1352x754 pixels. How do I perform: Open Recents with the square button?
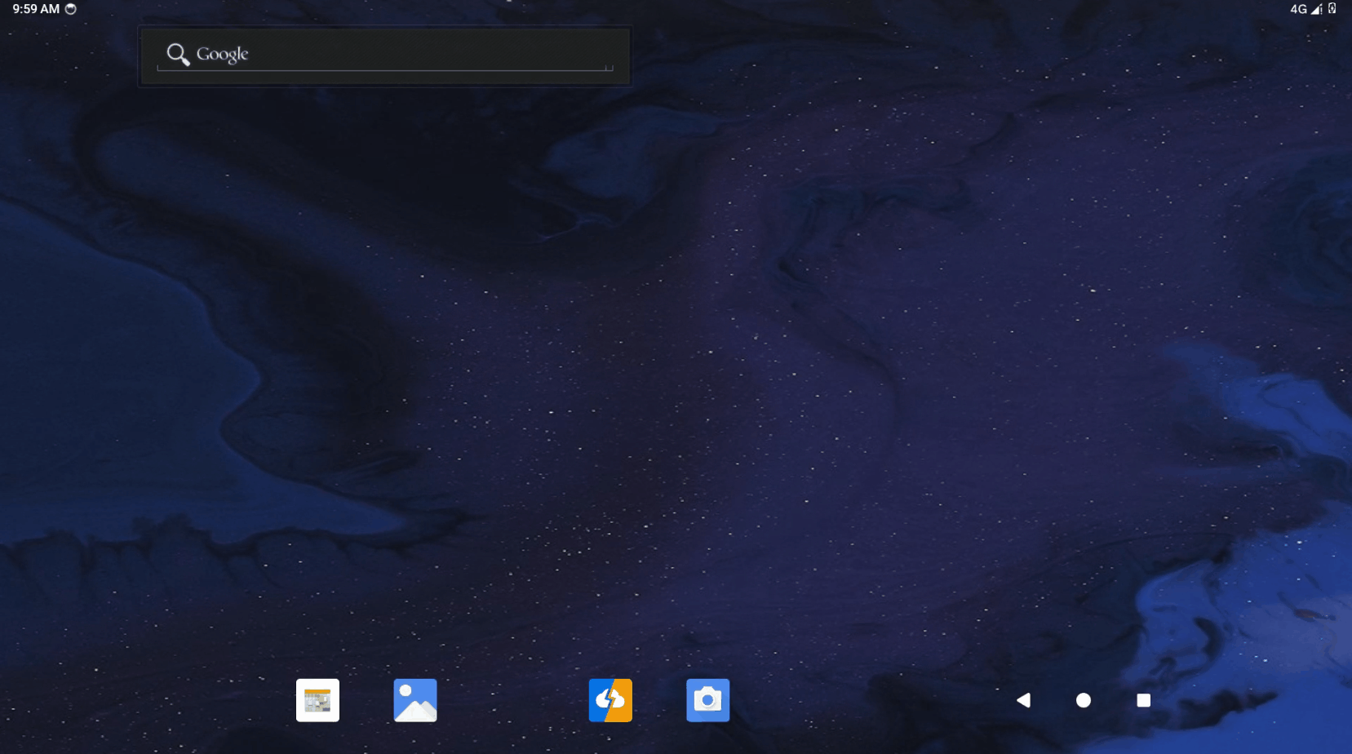[1143, 700]
